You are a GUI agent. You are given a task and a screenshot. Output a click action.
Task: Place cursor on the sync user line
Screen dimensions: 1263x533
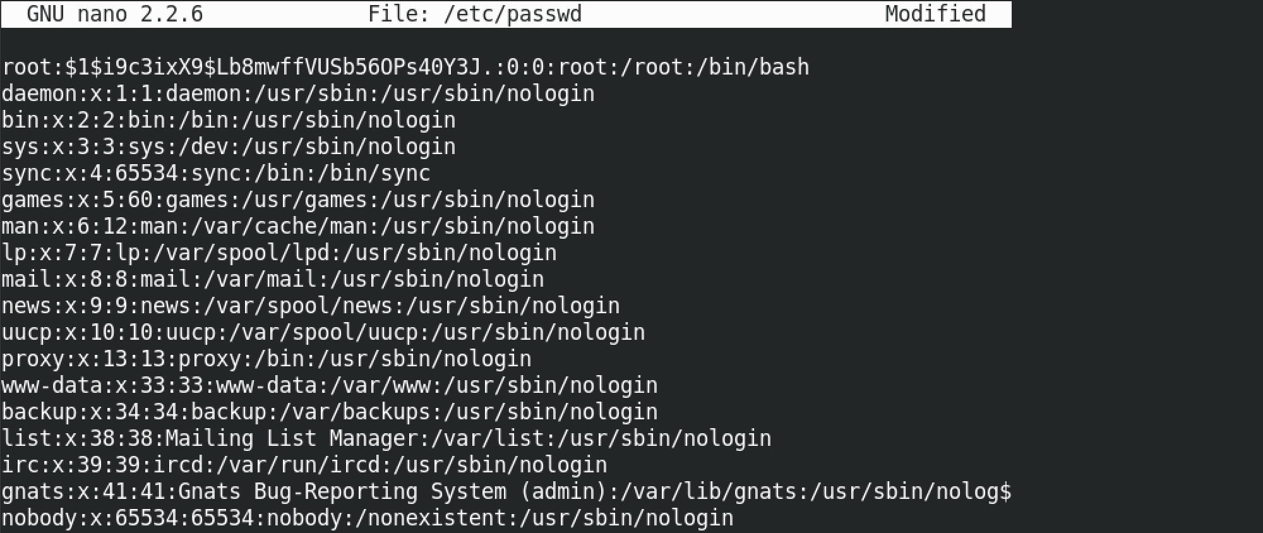click(x=216, y=173)
